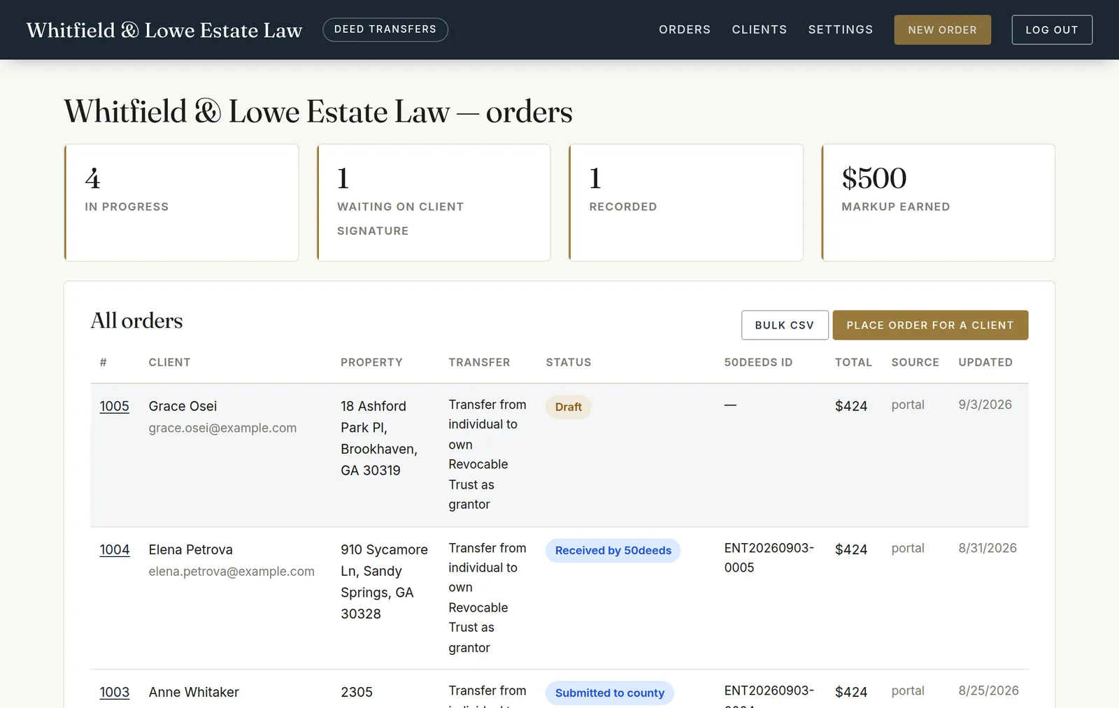This screenshot has height=708, width=1119.
Task: Click the transfer description in Elena Petrova's row
Action: [487, 598]
